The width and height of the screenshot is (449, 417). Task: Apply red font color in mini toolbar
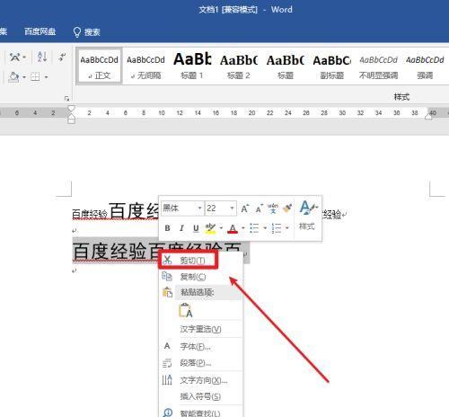[x=233, y=228]
